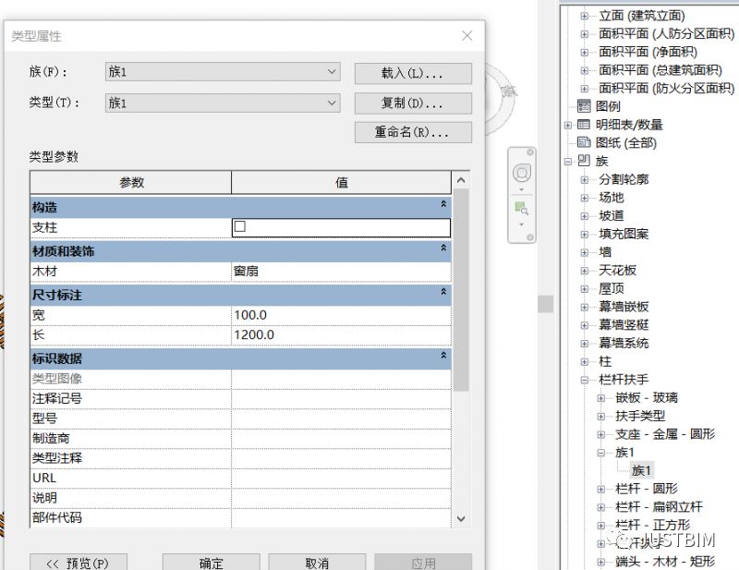Screen dimensions: 739x570
Task: Click the 木材 material value 窗扇
Action: pyautogui.click(x=341, y=271)
